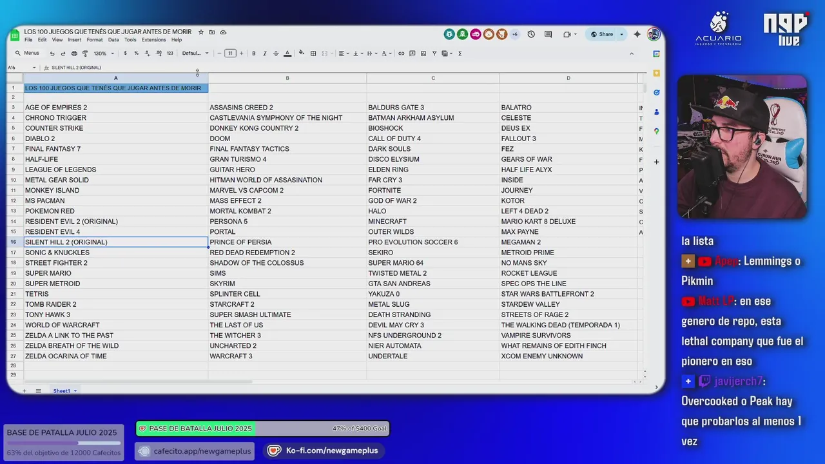Open the video call options dropdown
The width and height of the screenshot is (825, 464).
[x=576, y=34]
